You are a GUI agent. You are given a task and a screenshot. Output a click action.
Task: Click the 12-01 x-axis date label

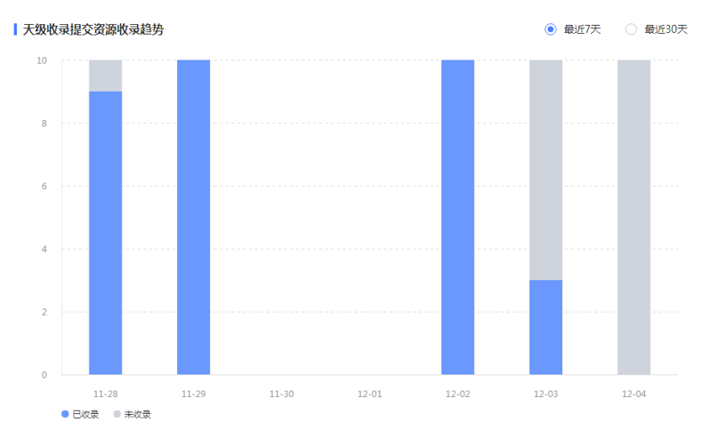pyautogui.click(x=369, y=394)
